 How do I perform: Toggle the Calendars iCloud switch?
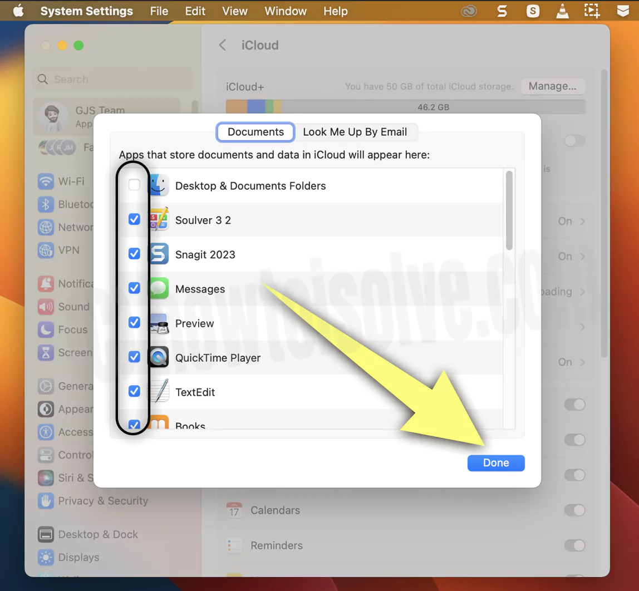click(574, 510)
